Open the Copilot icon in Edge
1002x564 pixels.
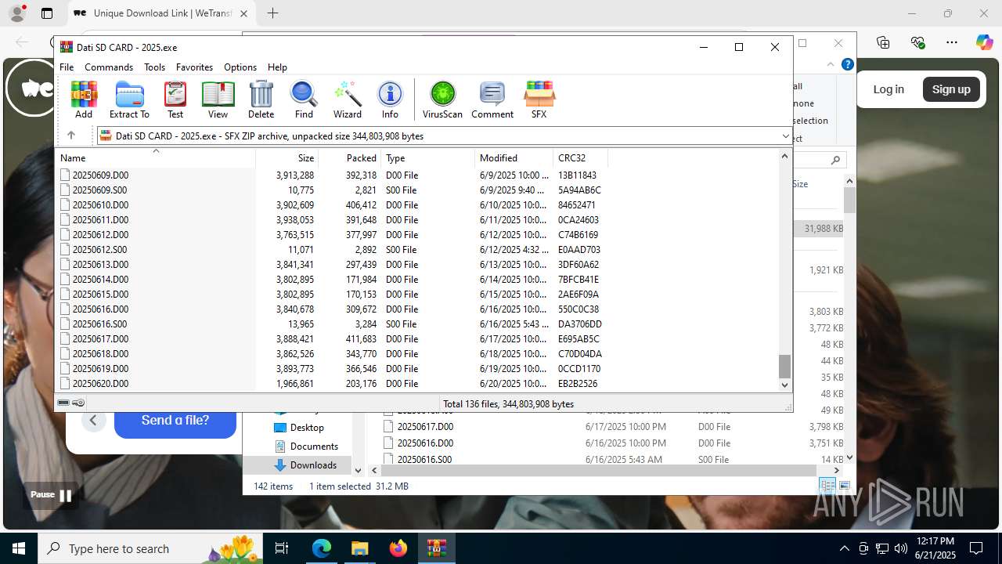[x=984, y=42]
